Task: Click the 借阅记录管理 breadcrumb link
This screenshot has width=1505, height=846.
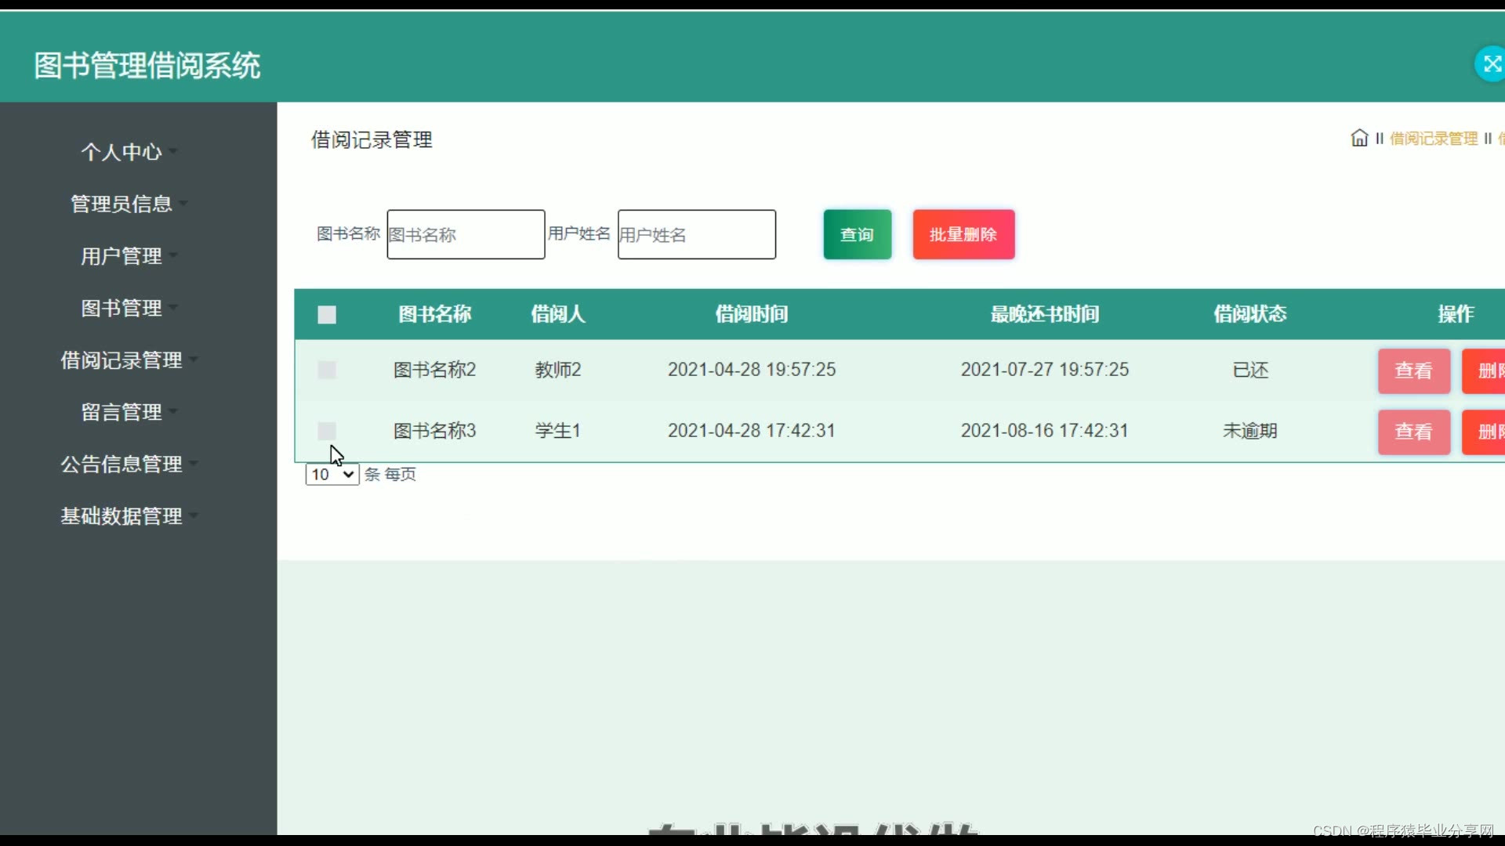Action: [x=1433, y=139]
